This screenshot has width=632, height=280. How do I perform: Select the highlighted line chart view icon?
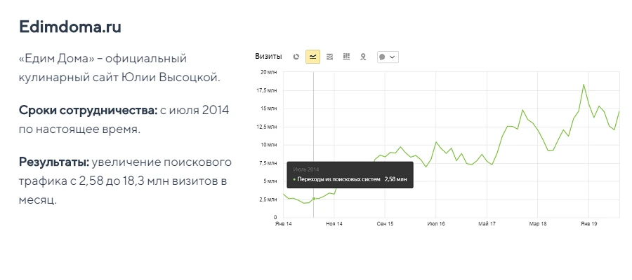pyautogui.click(x=312, y=57)
